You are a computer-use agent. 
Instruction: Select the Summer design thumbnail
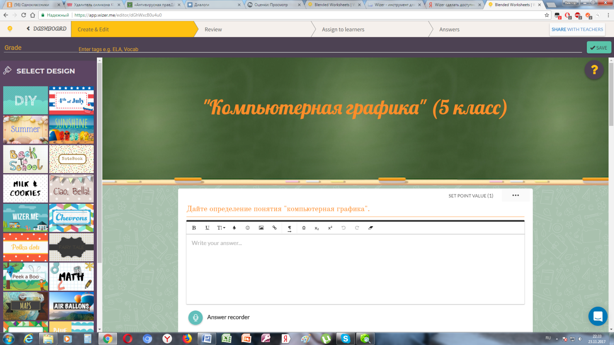point(26,129)
